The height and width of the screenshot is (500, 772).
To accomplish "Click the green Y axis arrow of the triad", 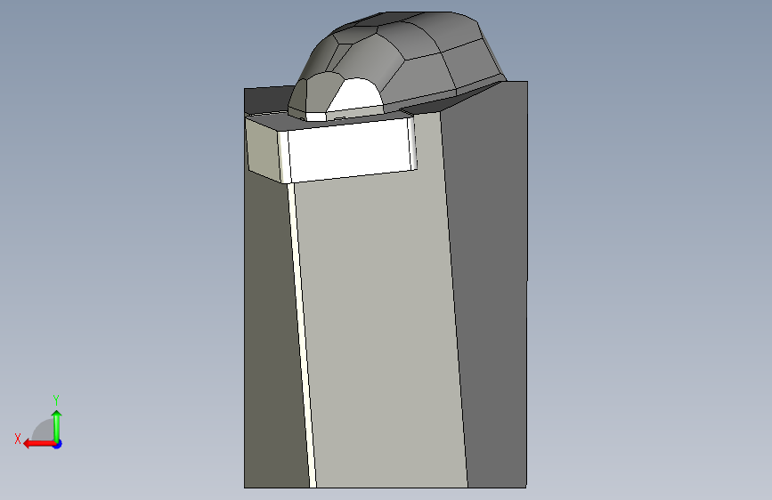I will point(57,426).
